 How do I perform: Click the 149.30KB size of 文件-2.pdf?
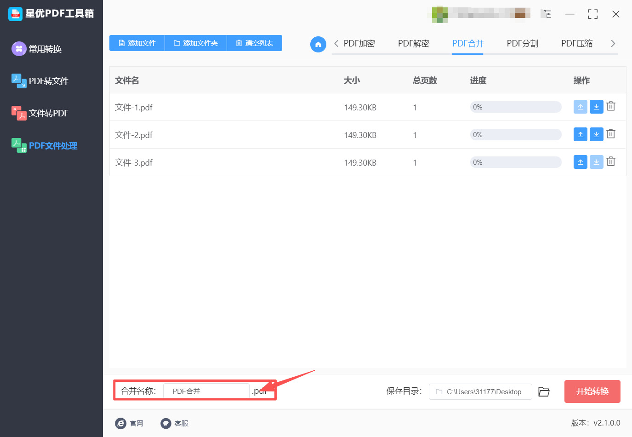(360, 135)
